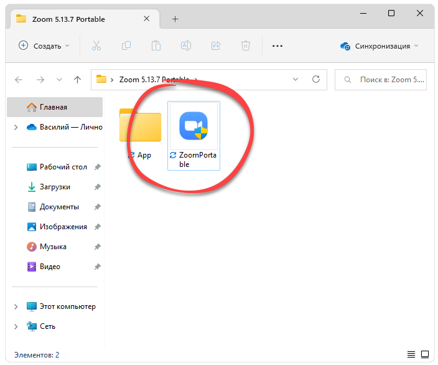Minimize the Explorer window
This screenshot has width=438, height=365.
(363, 13)
